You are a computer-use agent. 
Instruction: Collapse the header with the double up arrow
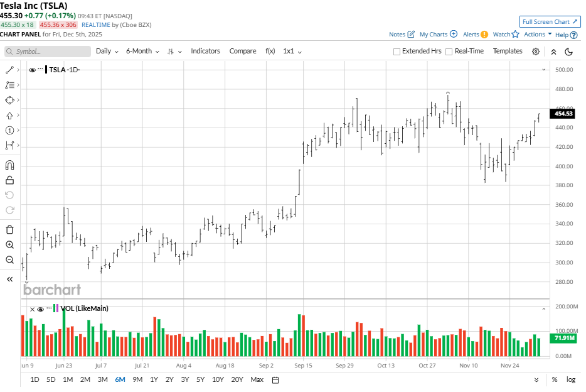(x=553, y=52)
